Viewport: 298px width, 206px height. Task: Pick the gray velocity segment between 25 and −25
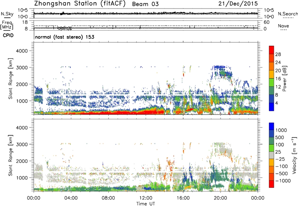click(272, 155)
